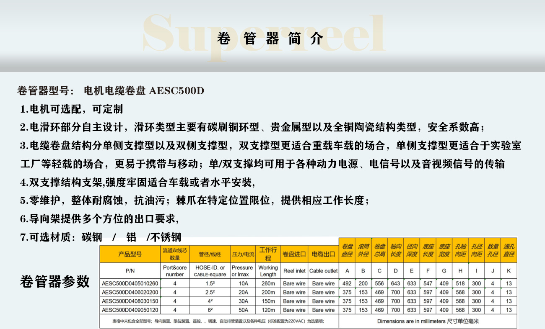Click the HOSE-ID. or CABLE-square subheader
The image size is (545, 329).
coord(210,271)
